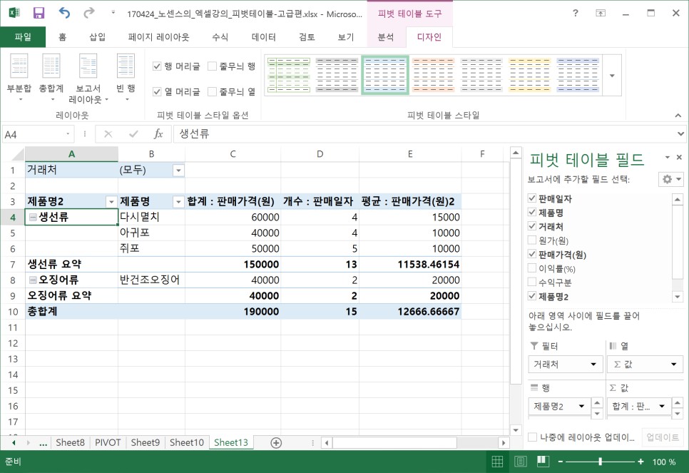
Task: Enable 나중에 레이아웃 업데이트 checkbox
Action: tap(532, 437)
